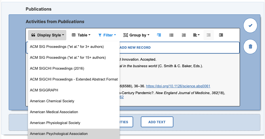Viewport: 265px width, 139px height.
Task: Choose ACM SIGCHI Extended Abstract Format
Action: (x=74, y=79)
